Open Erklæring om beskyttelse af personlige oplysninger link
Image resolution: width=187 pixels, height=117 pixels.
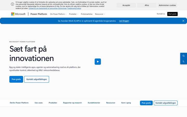click(48, 8)
